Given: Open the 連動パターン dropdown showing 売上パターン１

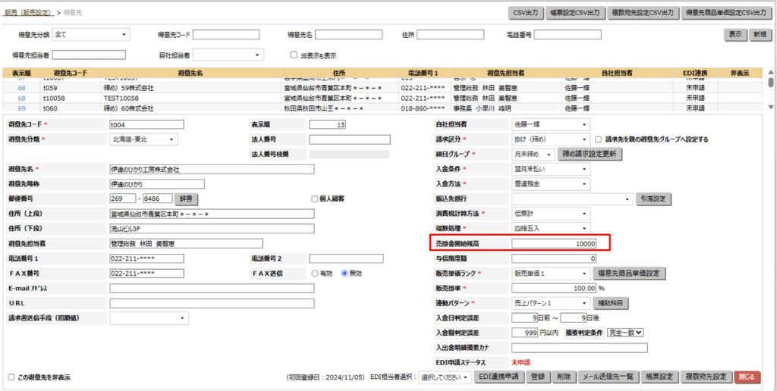Looking at the screenshot, I should click(x=551, y=303).
